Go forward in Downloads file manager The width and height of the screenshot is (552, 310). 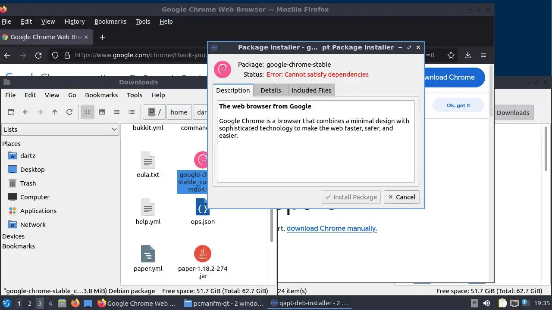point(40,112)
